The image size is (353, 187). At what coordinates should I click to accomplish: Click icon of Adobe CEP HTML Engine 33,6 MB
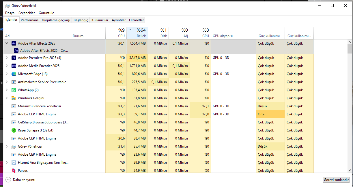[x=14, y=154]
